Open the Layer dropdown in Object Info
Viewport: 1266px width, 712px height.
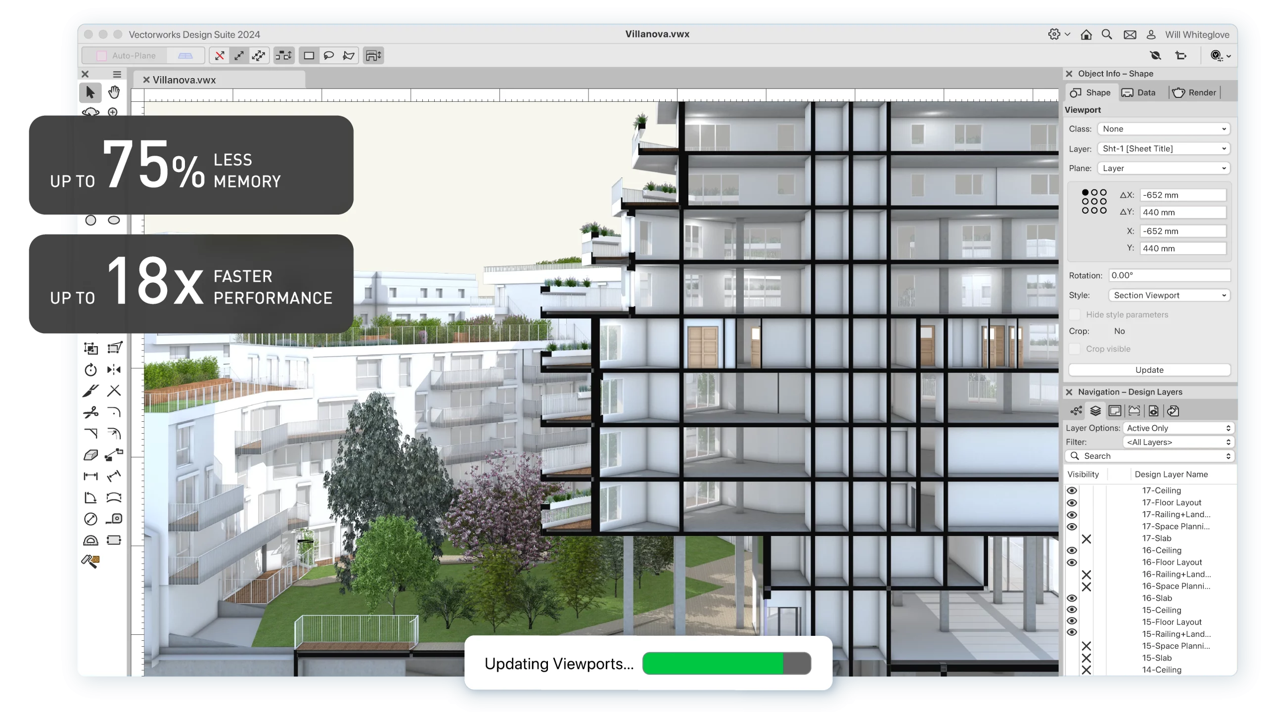point(1164,148)
